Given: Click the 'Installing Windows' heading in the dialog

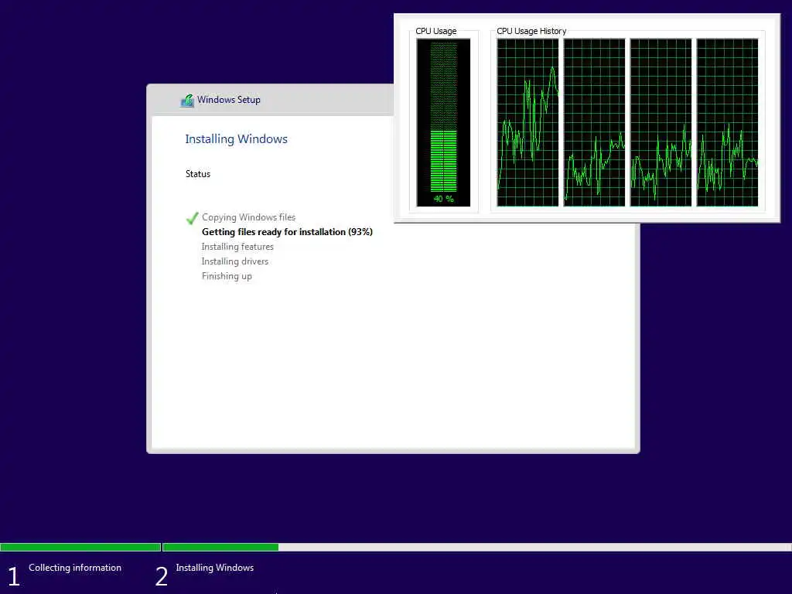Looking at the screenshot, I should coord(236,139).
